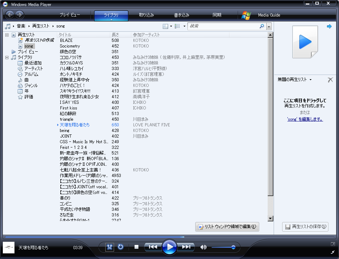Select track コンビニ
The height and width of the screenshot is (259, 339).
pyautogui.click(x=66, y=204)
